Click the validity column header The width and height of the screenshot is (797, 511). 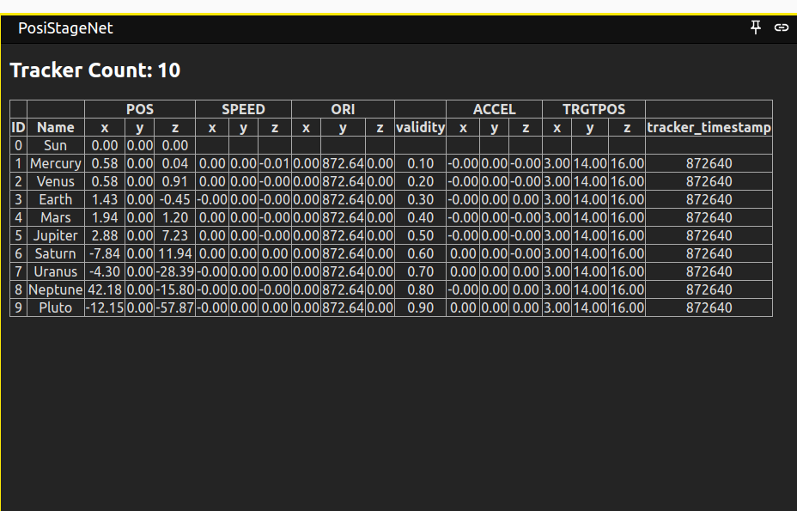(420, 127)
